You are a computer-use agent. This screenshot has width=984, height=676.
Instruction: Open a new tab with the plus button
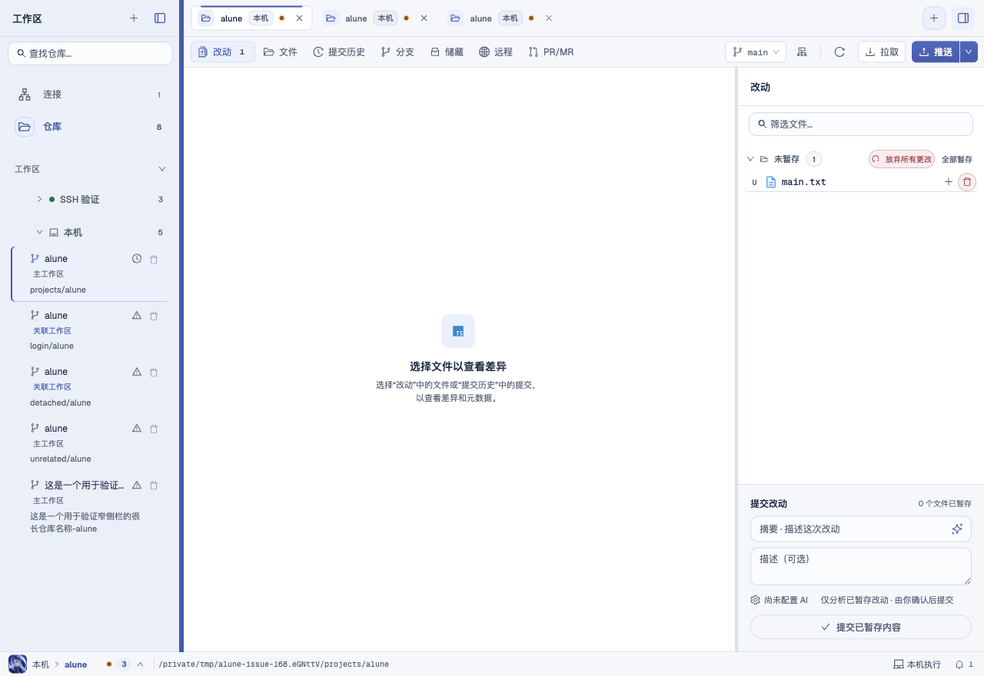click(x=934, y=18)
